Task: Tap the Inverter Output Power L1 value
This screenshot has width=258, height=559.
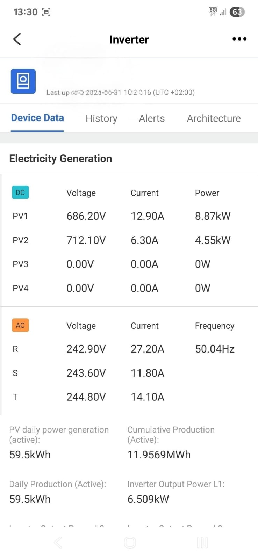Action: click(x=148, y=499)
